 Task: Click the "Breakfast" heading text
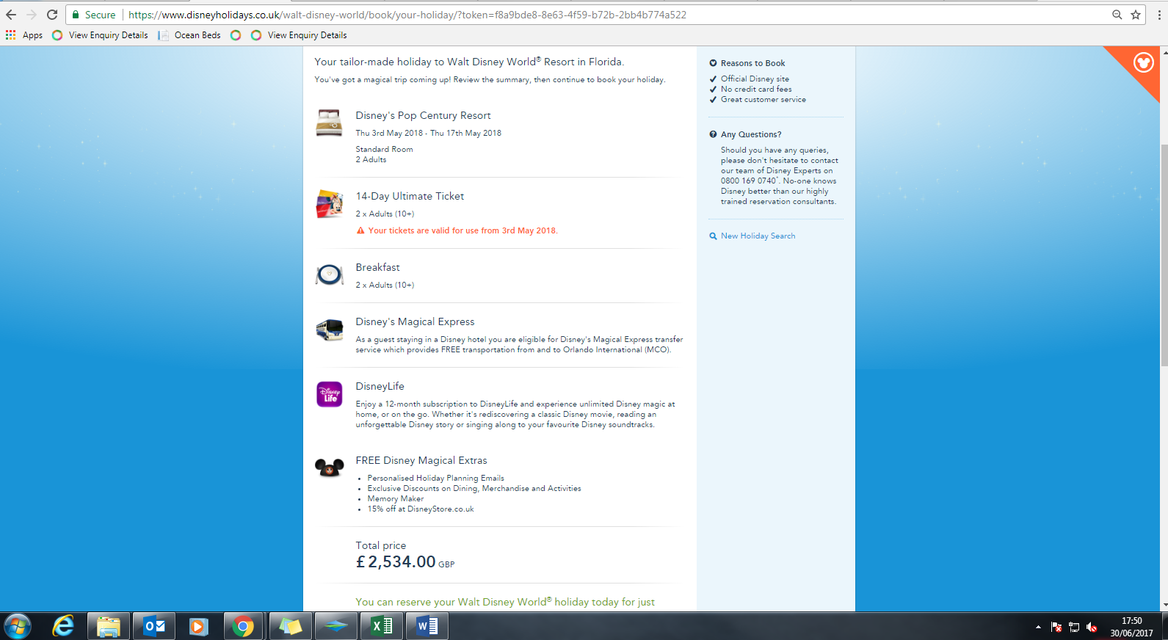click(x=377, y=268)
